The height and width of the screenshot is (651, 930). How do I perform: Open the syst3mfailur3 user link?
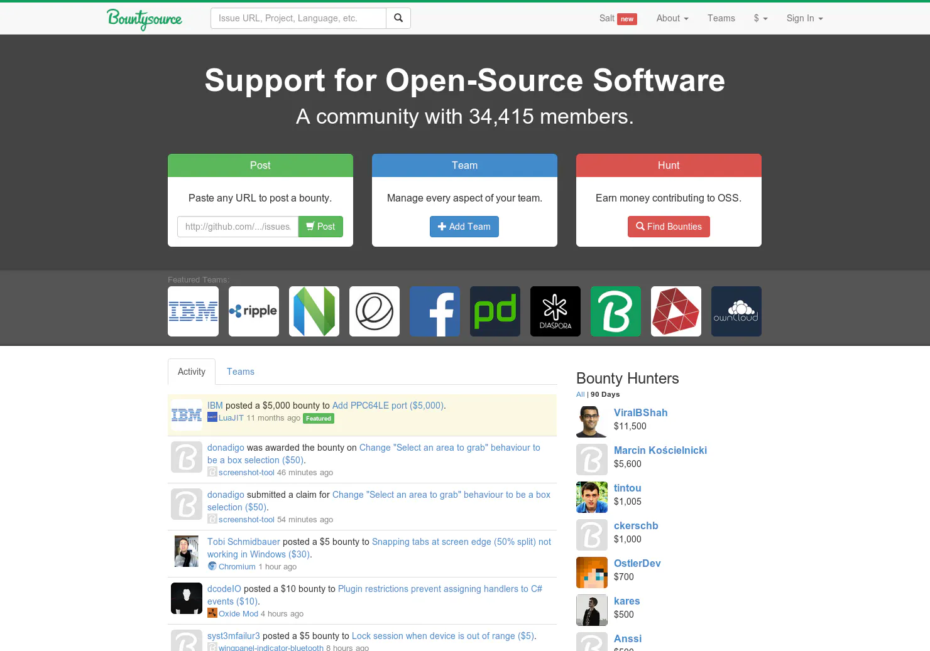coord(233,636)
